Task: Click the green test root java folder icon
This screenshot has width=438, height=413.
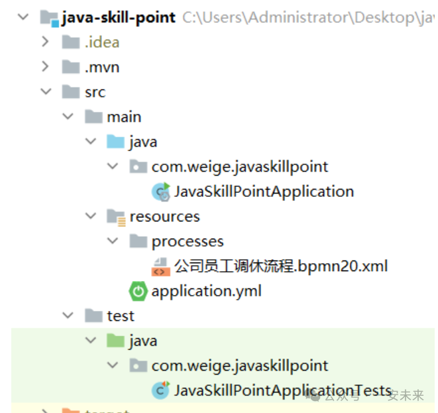Action: 115,341
